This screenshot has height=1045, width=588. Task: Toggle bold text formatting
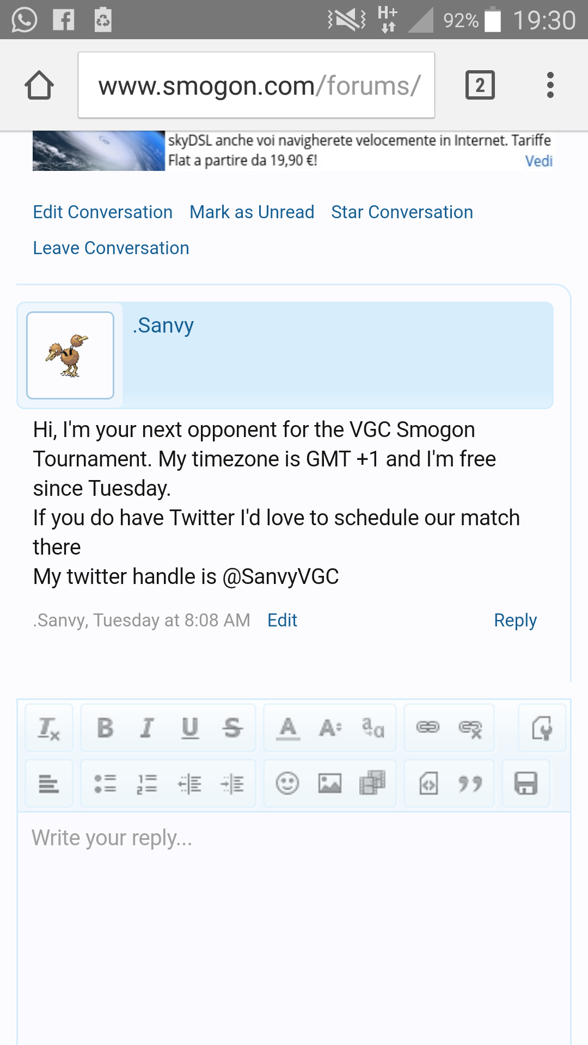(x=105, y=728)
